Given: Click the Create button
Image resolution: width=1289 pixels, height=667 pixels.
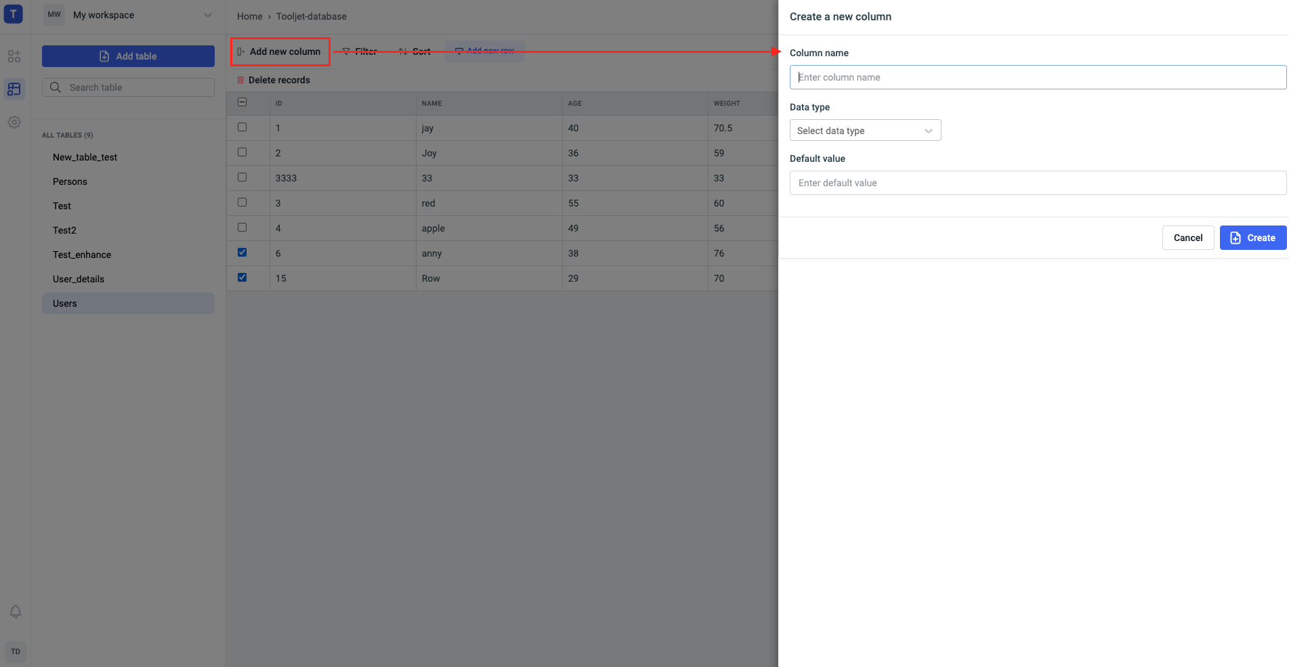Looking at the screenshot, I should coord(1252,238).
